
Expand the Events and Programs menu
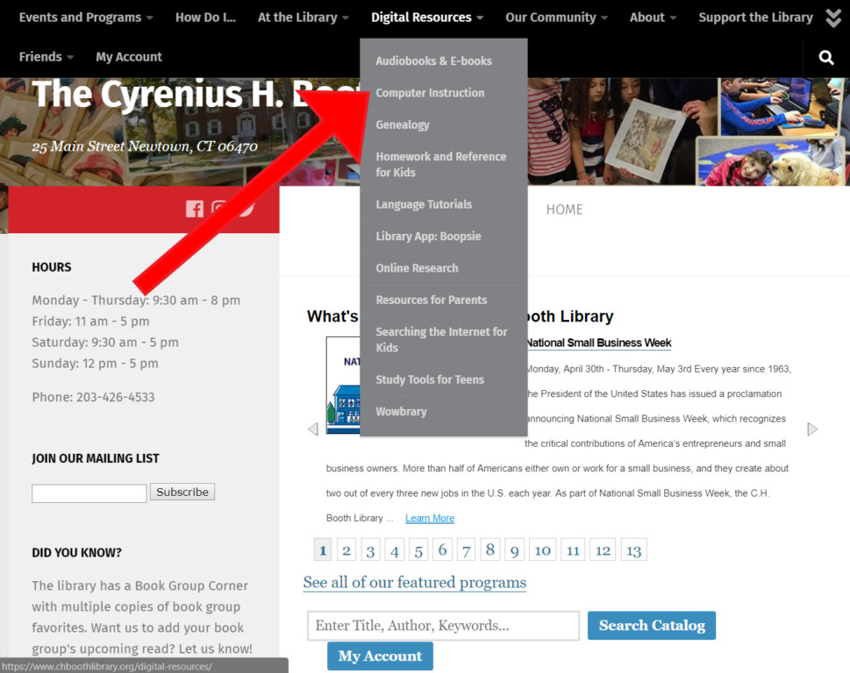click(86, 18)
